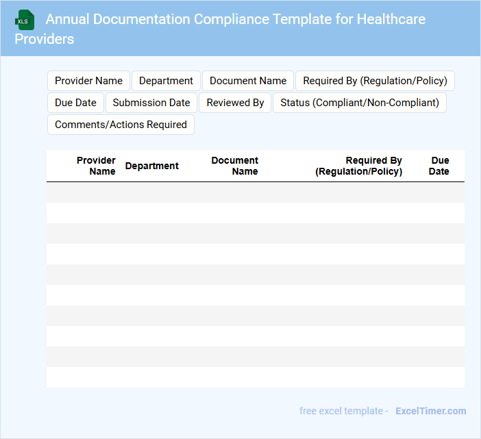Select the Due Date column header
The height and width of the screenshot is (439, 481).
pos(439,166)
